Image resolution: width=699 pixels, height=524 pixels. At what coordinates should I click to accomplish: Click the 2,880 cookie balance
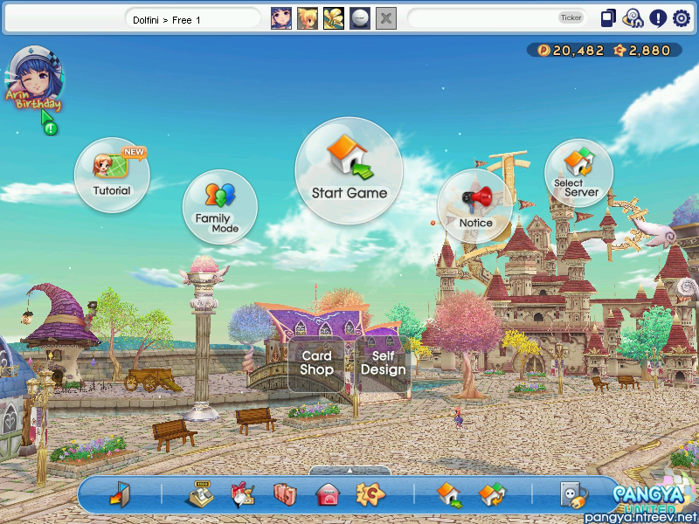click(642, 51)
